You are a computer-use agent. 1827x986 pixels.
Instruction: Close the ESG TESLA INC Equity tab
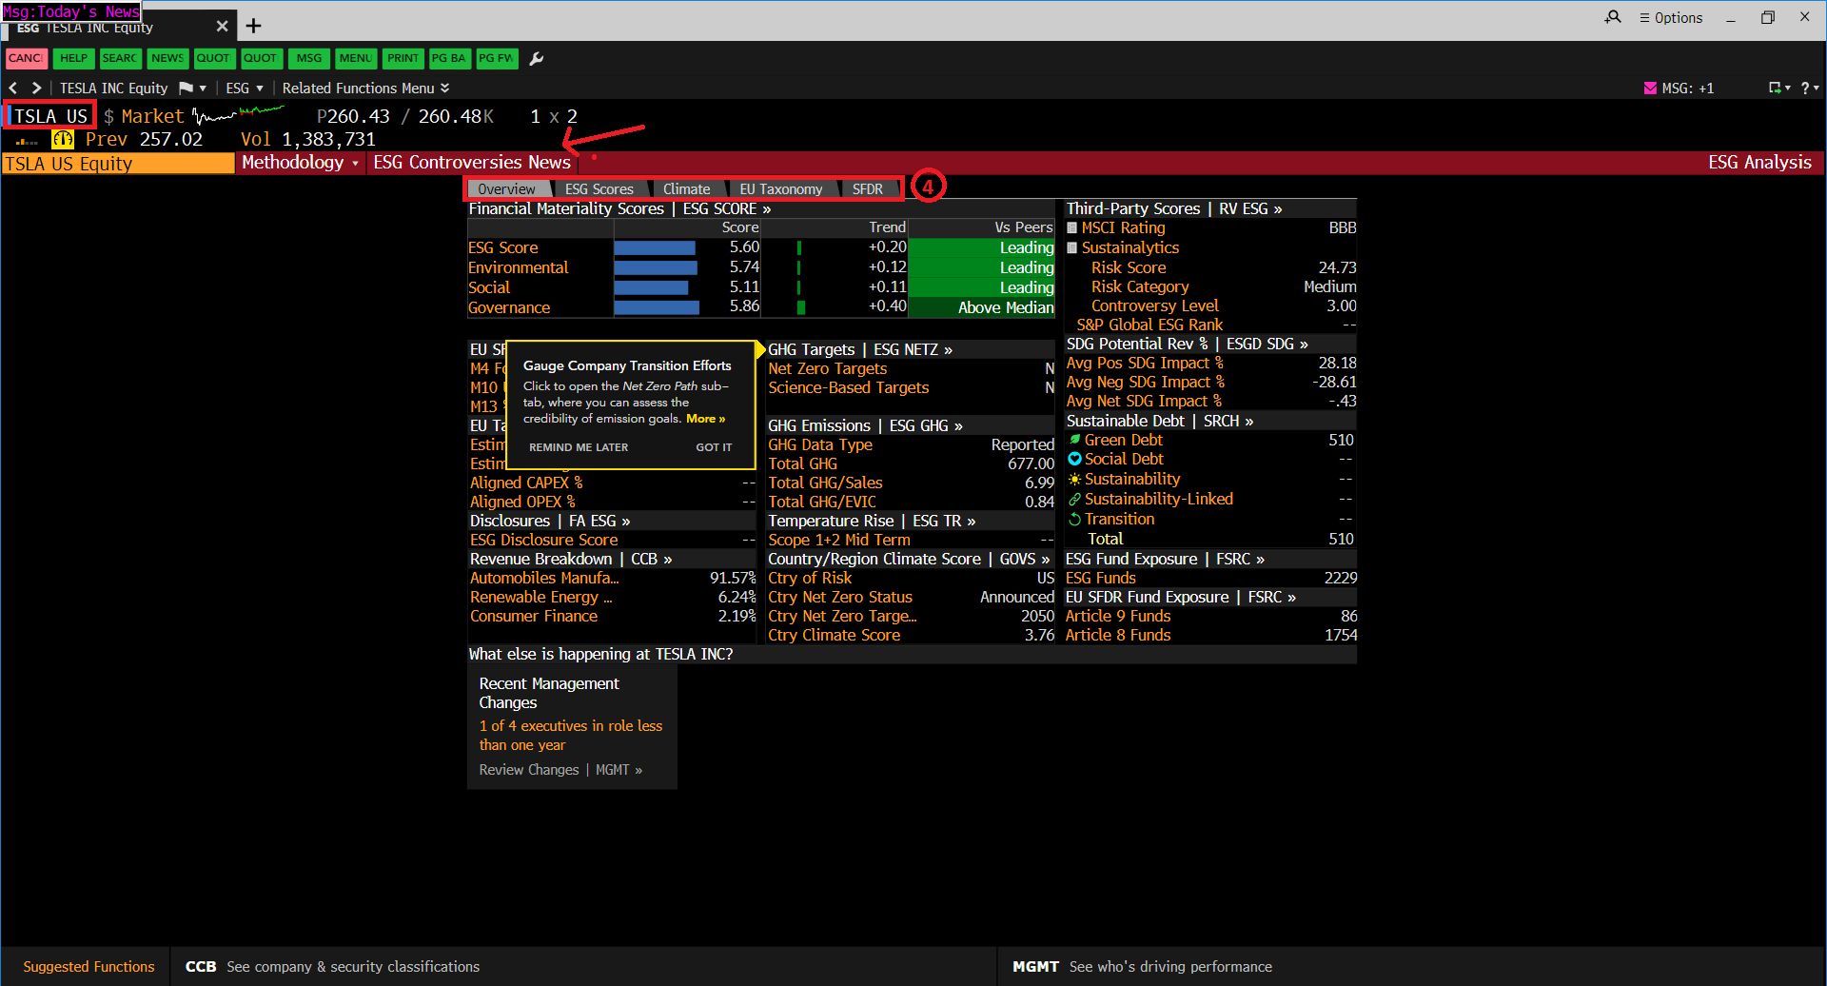(222, 27)
